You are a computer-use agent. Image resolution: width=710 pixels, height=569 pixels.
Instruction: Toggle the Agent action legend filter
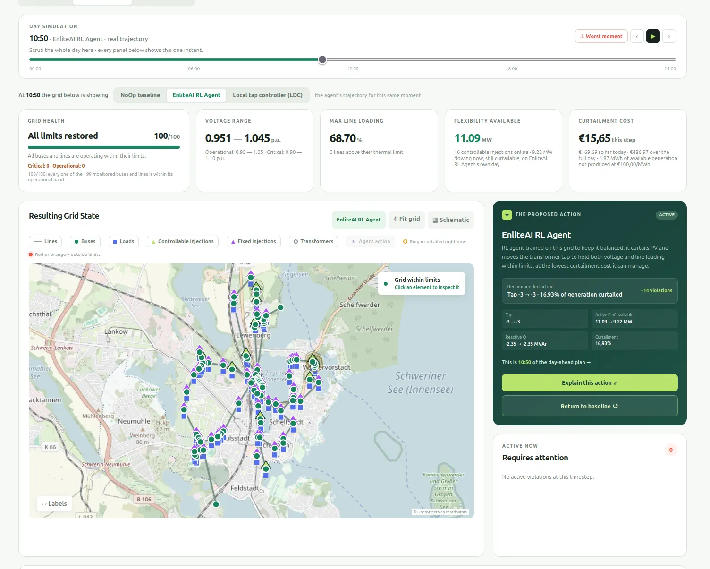(371, 241)
